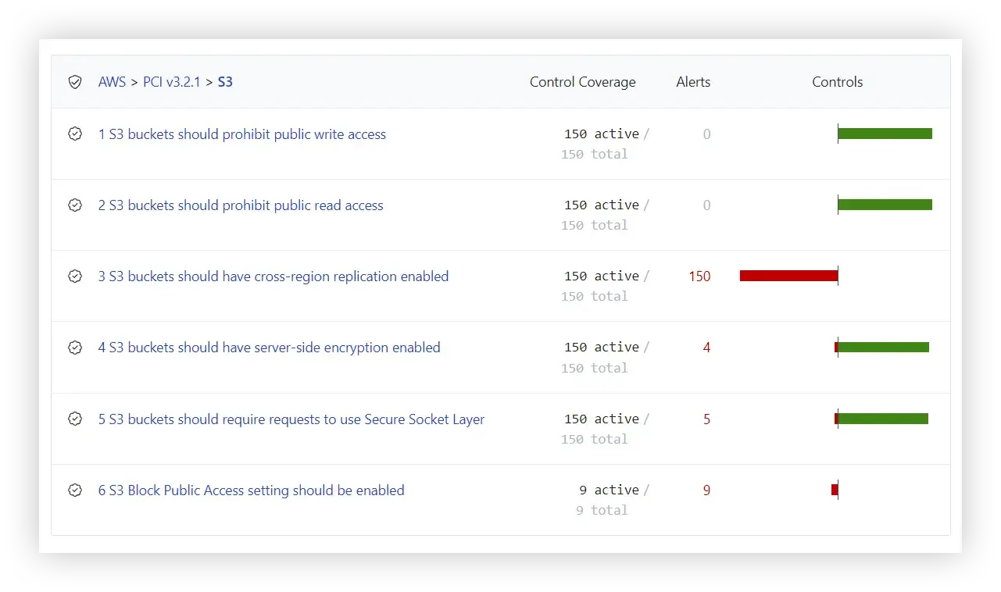The height and width of the screenshot is (592, 1001).
Task: Open control 4 server-side encryption enabled
Action: (x=270, y=348)
